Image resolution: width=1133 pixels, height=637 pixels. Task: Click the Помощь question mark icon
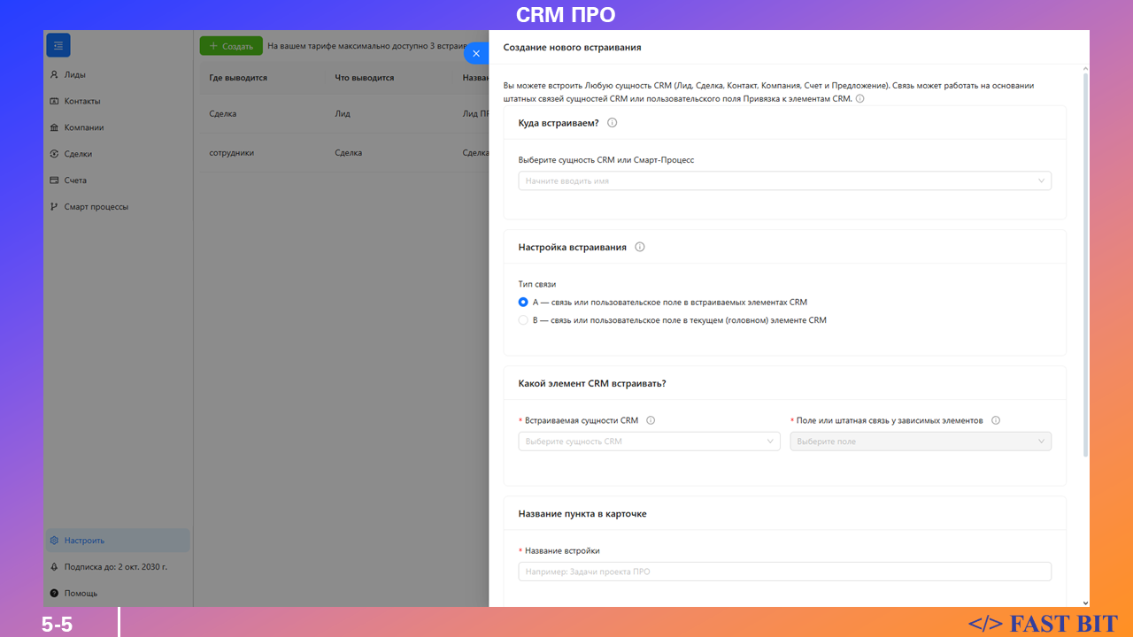(x=54, y=594)
